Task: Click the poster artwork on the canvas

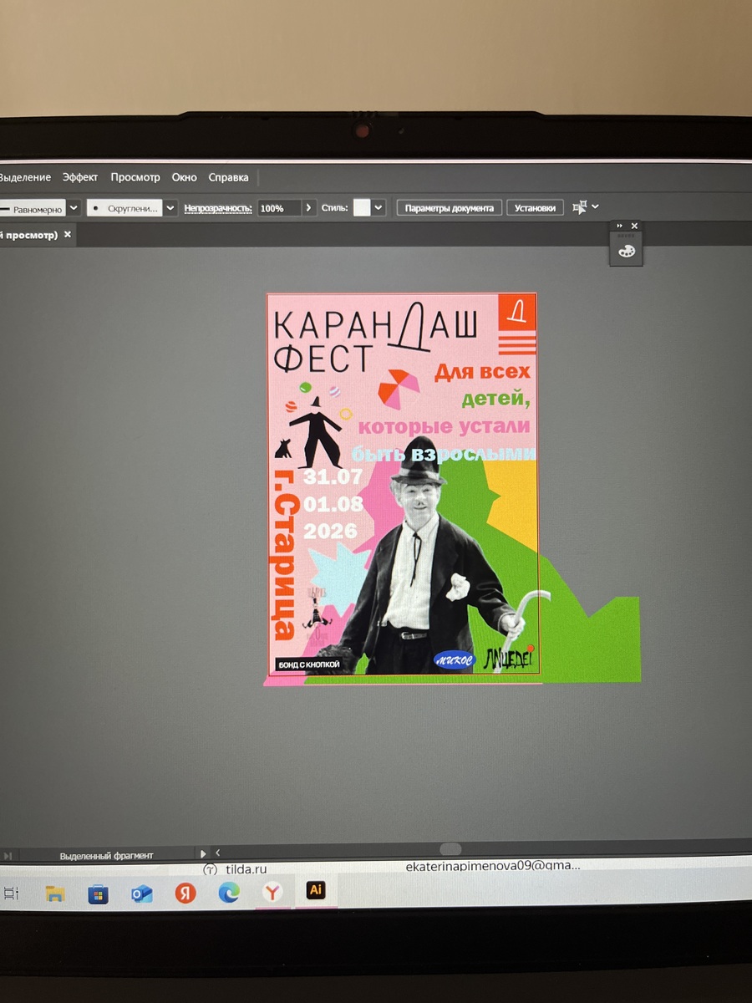Action: 402,484
